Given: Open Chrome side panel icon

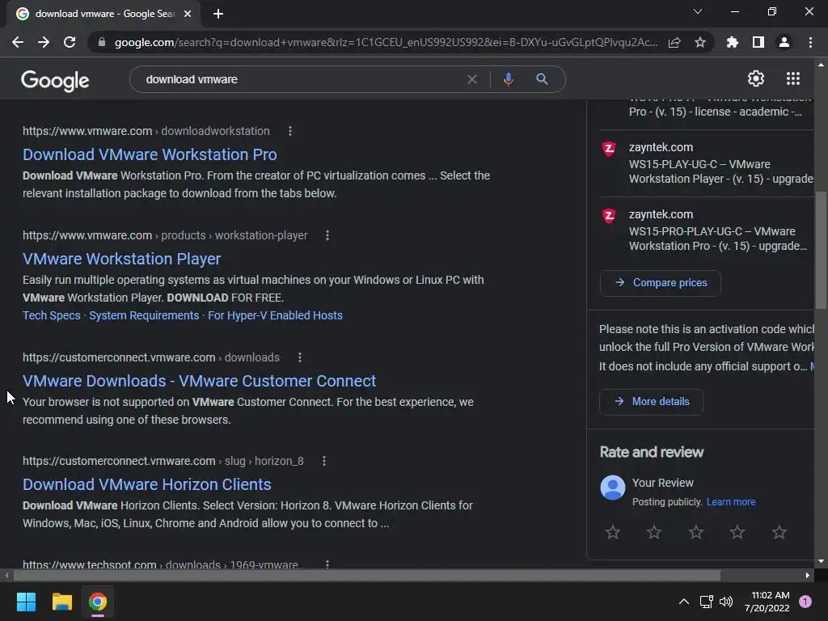Looking at the screenshot, I should [x=758, y=42].
